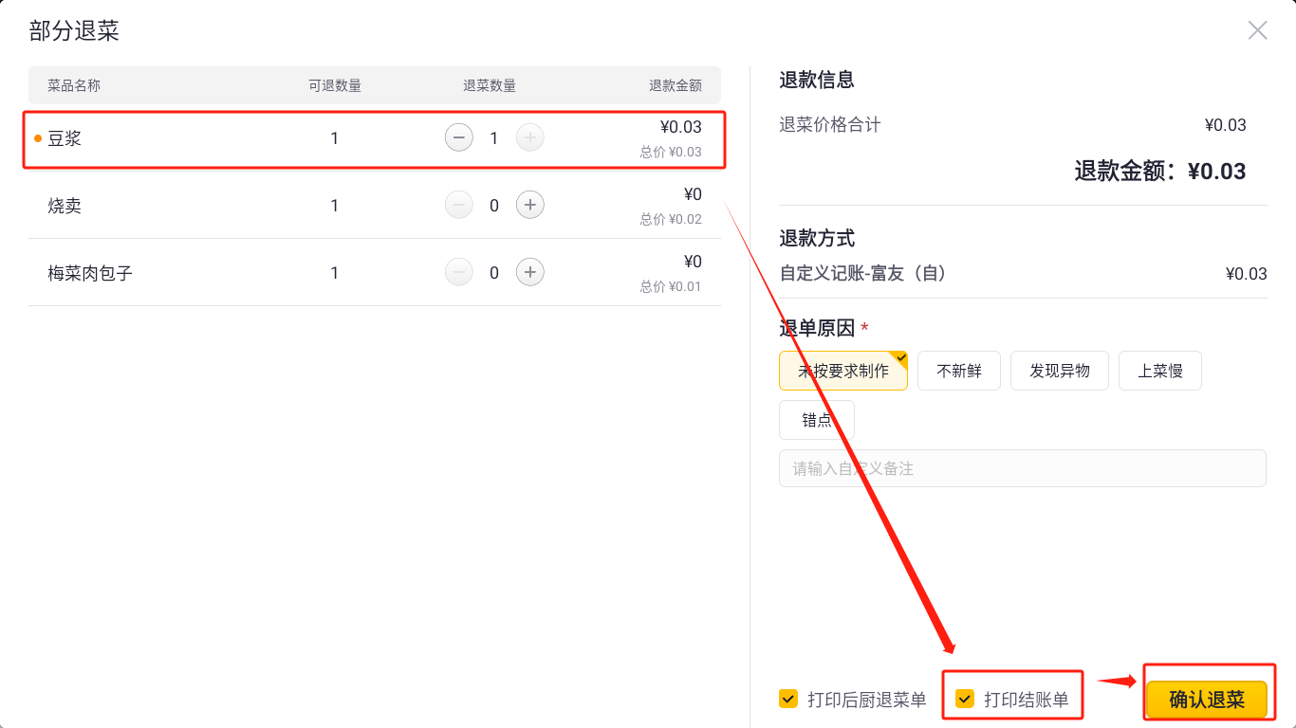Choose 发现异物 refund reason
The width and height of the screenshot is (1296, 728).
tap(1059, 371)
